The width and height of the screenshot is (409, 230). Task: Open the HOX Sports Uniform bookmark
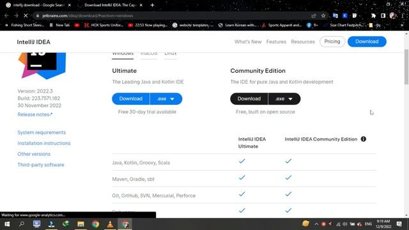click(104, 26)
